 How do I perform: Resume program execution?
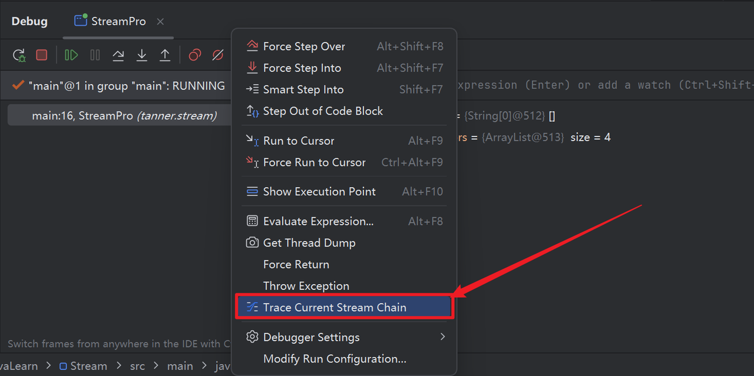[x=71, y=55]
